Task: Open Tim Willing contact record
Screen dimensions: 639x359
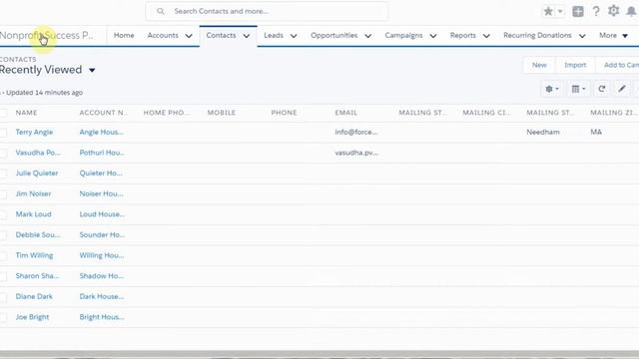Action: pyautogui.click(x=34, y=255)
